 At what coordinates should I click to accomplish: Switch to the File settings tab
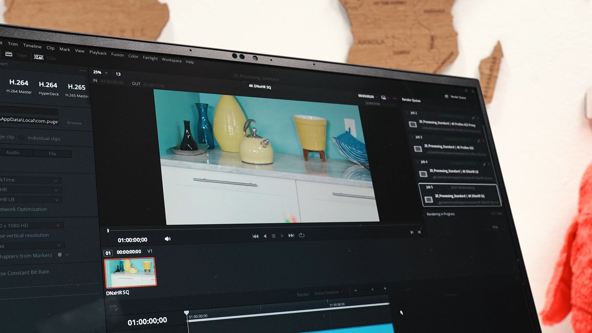point(52,154)
